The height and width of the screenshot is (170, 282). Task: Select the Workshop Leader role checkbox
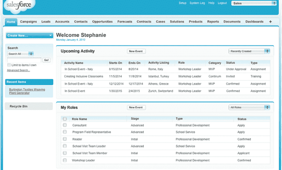point(65,160)
